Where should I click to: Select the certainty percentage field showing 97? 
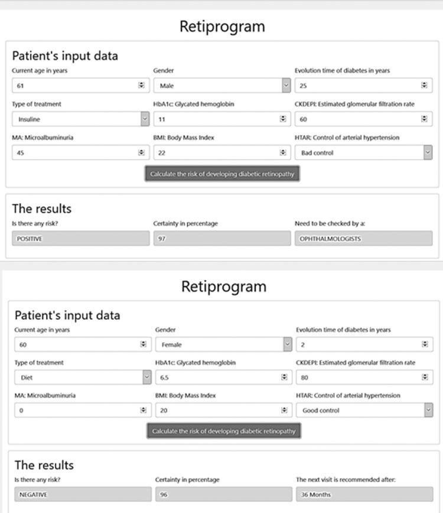[x=221, y=238]
